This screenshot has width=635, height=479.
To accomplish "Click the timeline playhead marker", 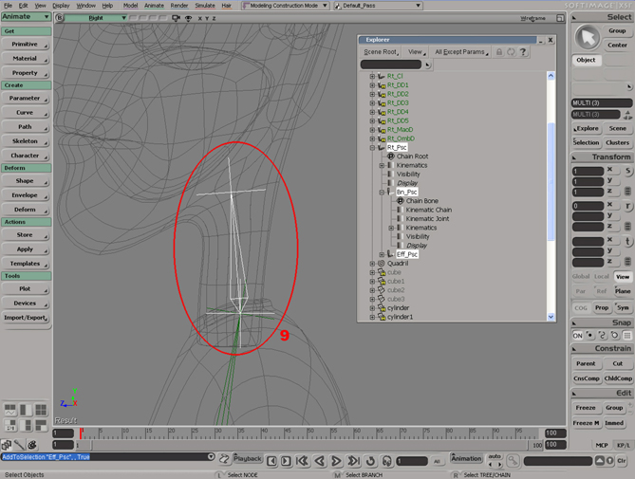I will (x=81, y=433).
